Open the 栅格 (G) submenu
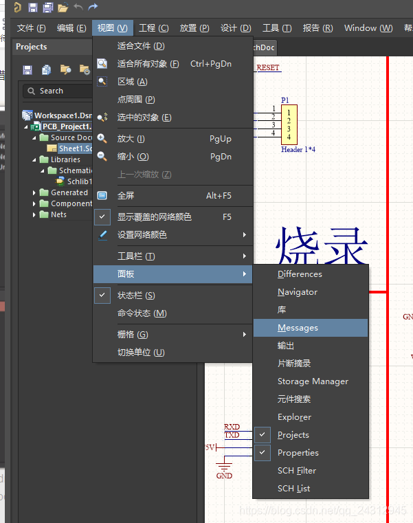The width and height of the screenshot is (413, 523). 172,335
